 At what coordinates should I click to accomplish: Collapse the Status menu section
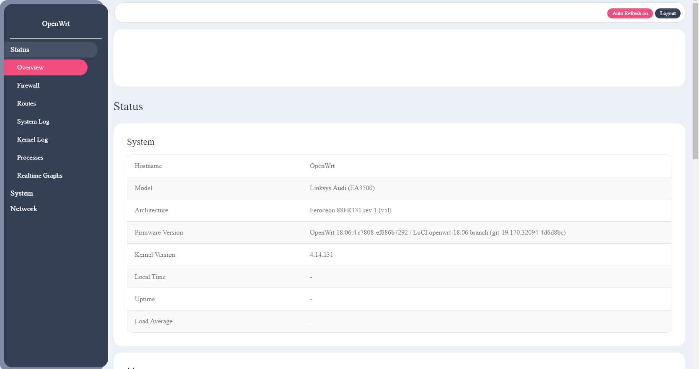coord(51,49)
